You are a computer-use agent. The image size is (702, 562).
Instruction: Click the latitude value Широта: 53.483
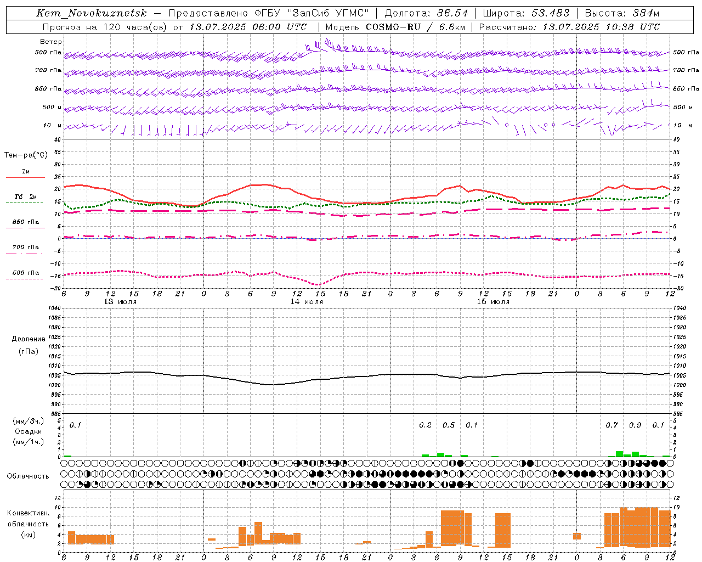coord(526,13)
